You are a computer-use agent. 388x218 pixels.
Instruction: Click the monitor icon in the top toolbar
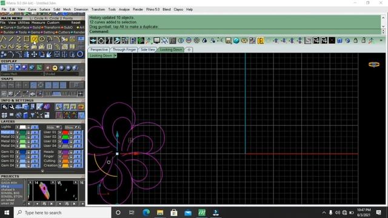tap(156, 41)
